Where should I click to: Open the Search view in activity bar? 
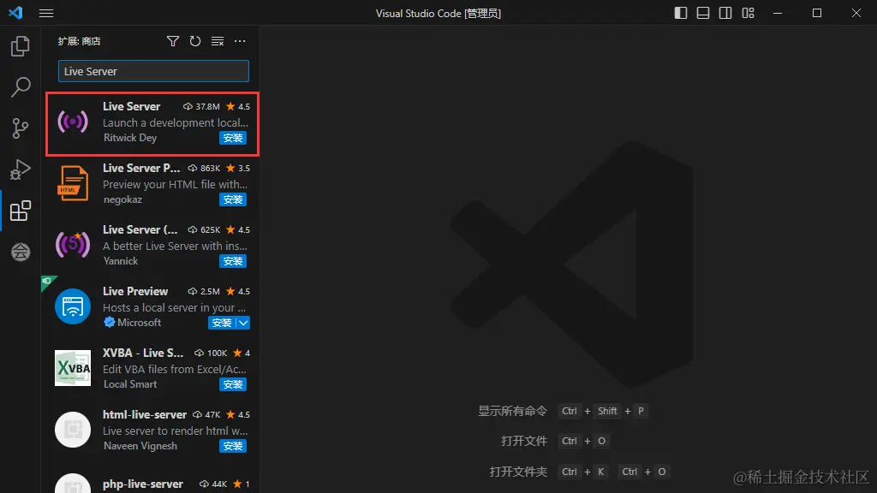(x=21, y=87)
